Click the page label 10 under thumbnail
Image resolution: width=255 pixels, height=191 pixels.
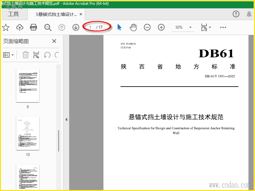pyautogui.click(x=28, y=154)
